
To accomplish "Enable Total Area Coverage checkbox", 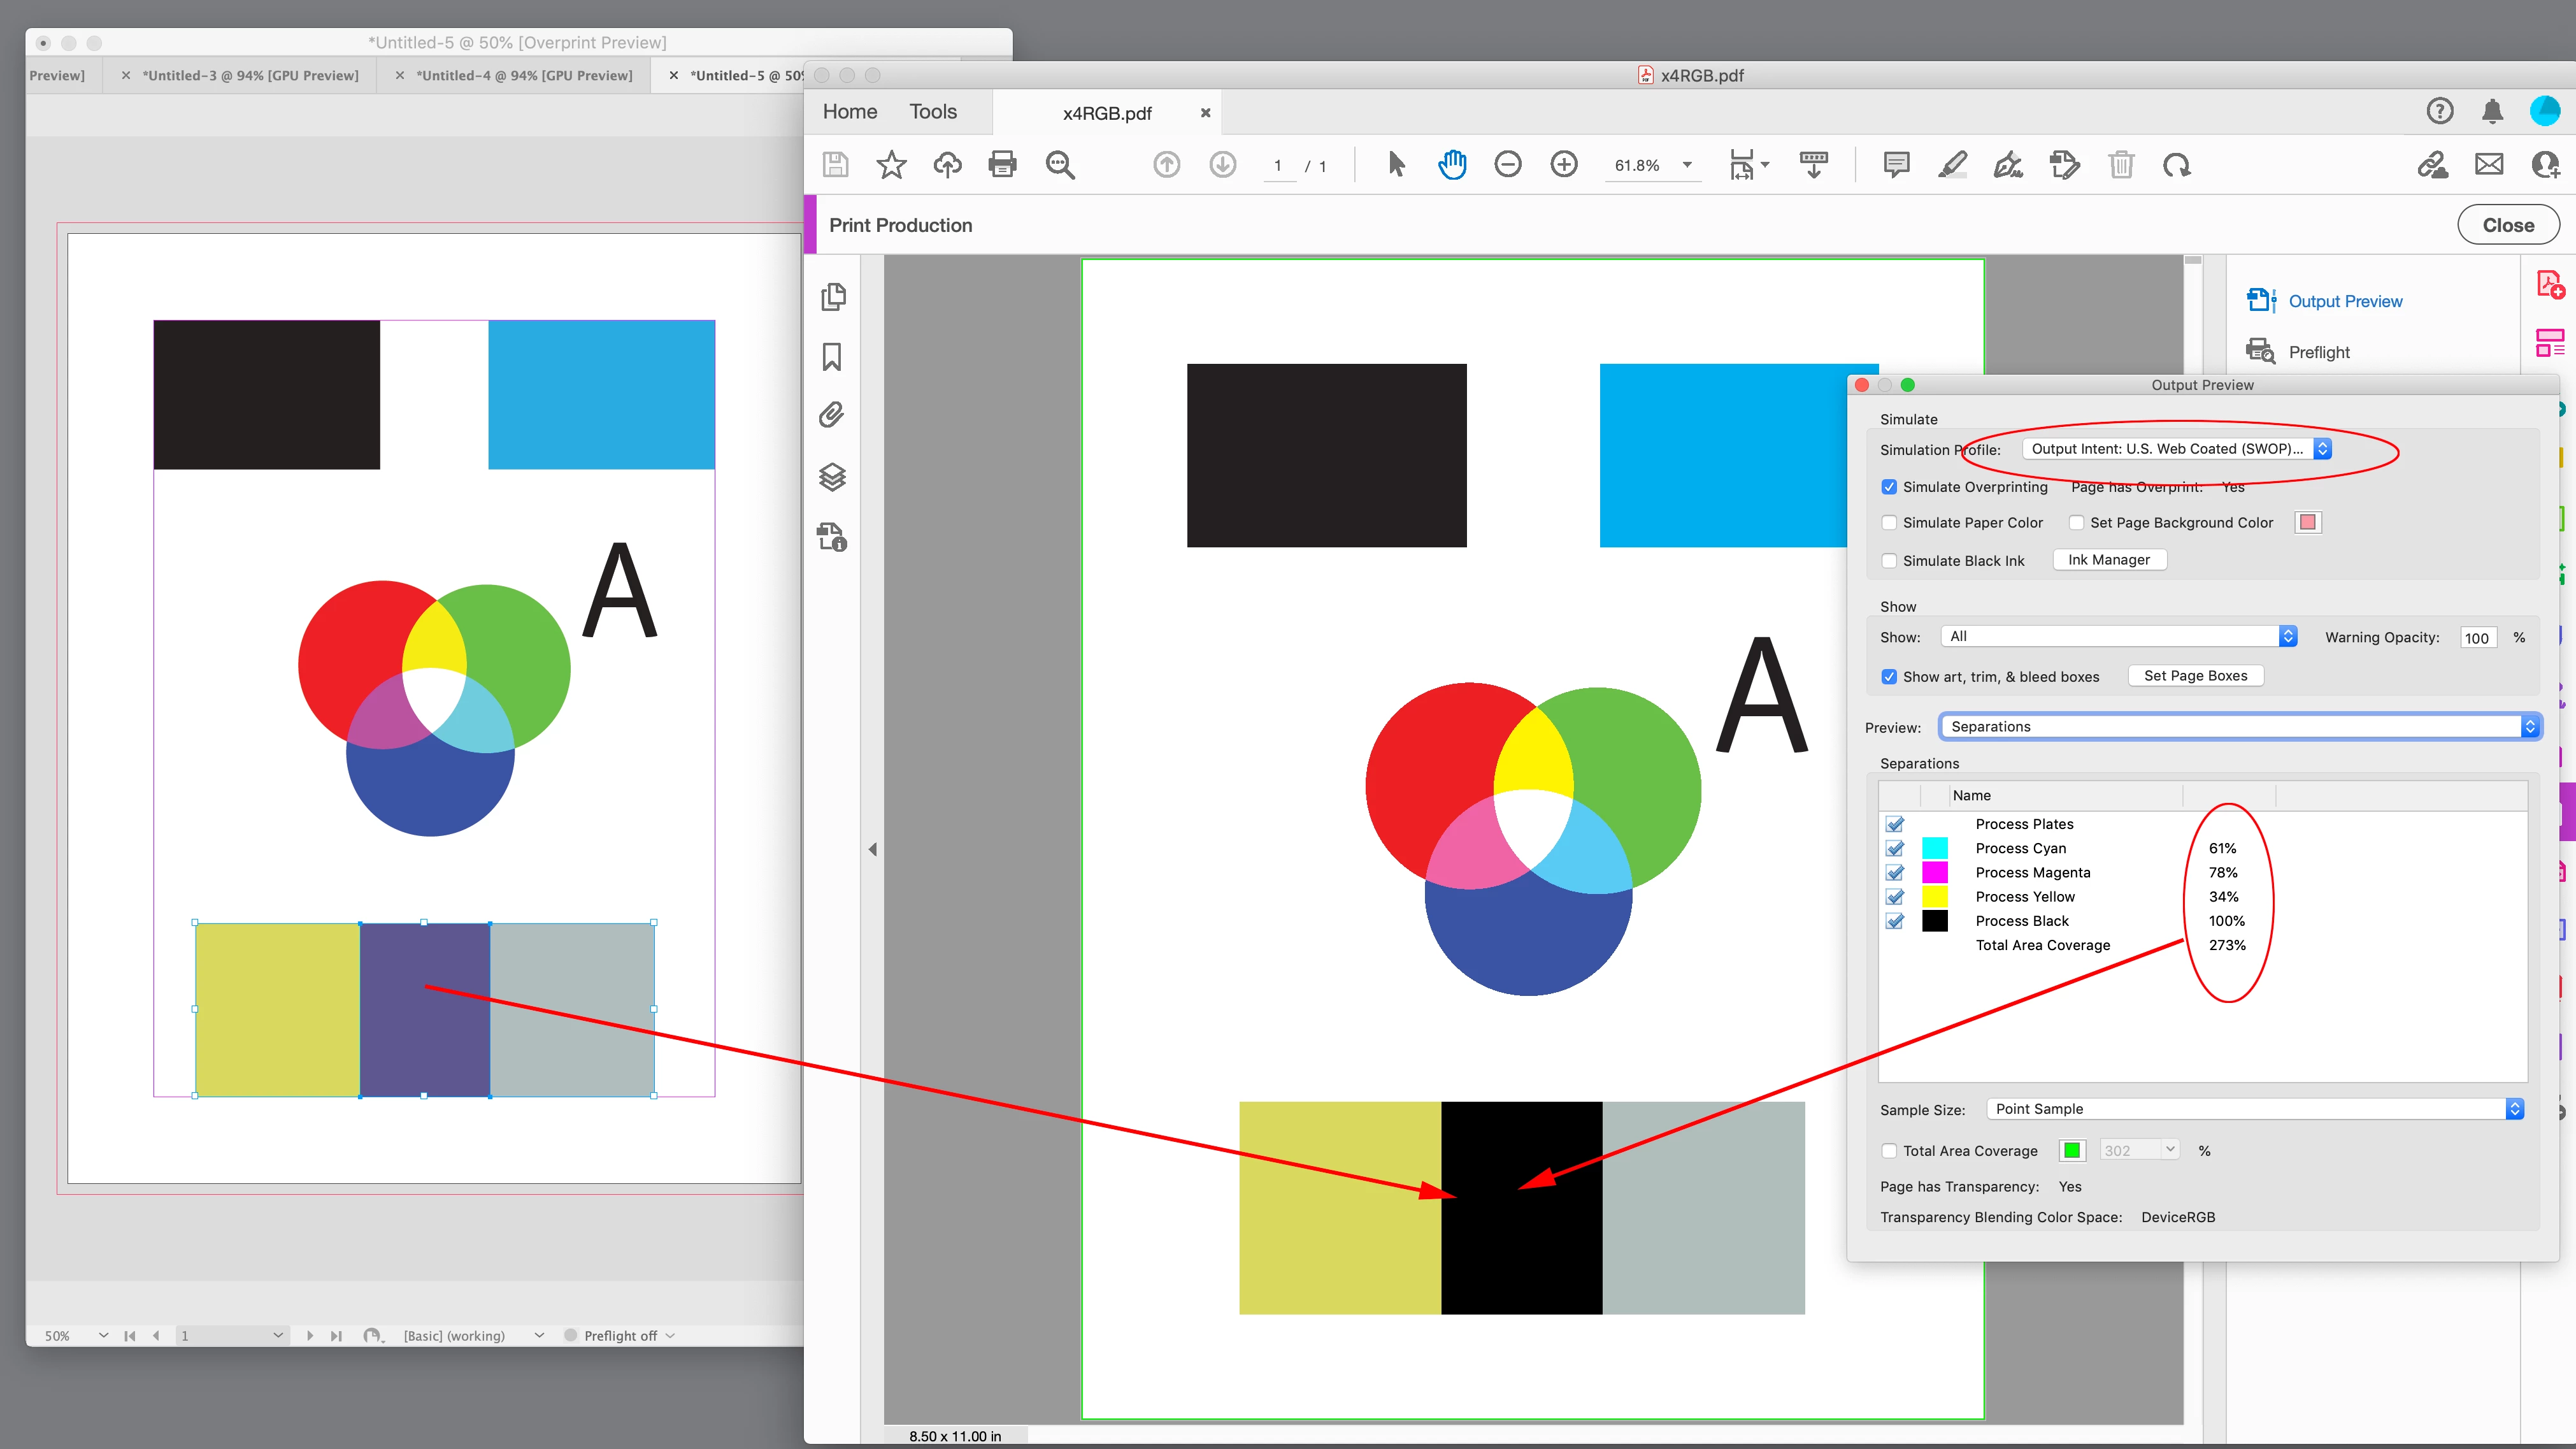I will click(1889, 1151).
